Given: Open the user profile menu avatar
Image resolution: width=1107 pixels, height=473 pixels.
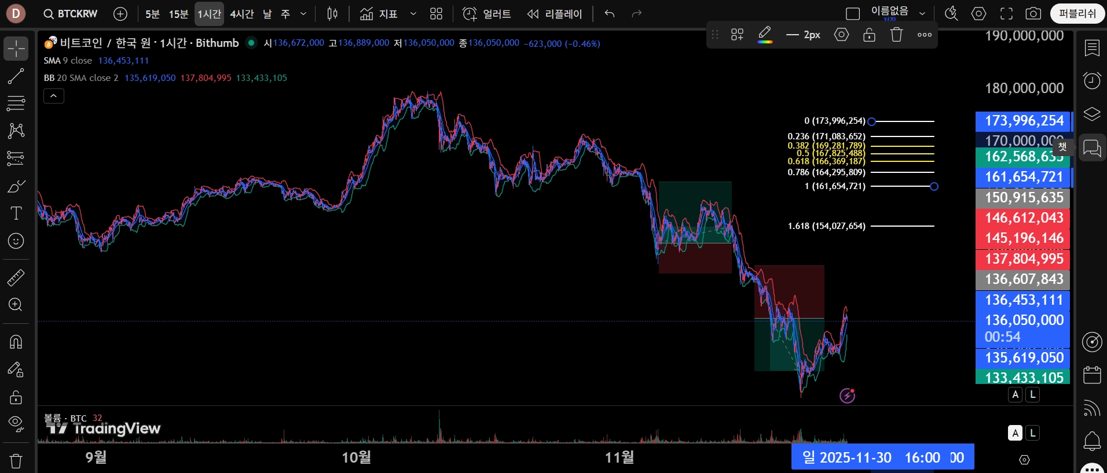Looking at the screenshot, I should pos(16,13).
